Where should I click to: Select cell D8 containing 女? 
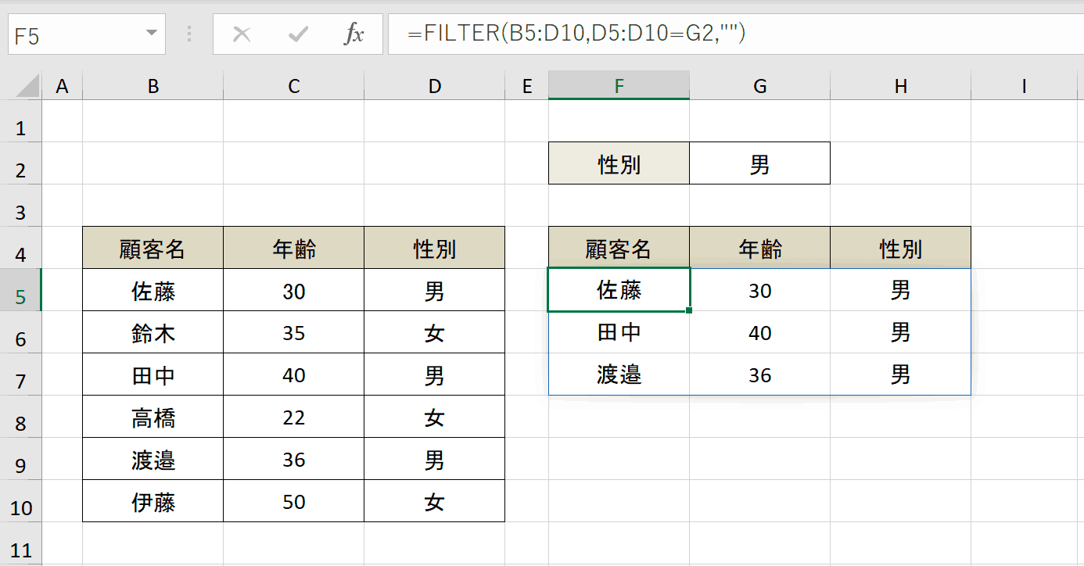coord(435,417)
